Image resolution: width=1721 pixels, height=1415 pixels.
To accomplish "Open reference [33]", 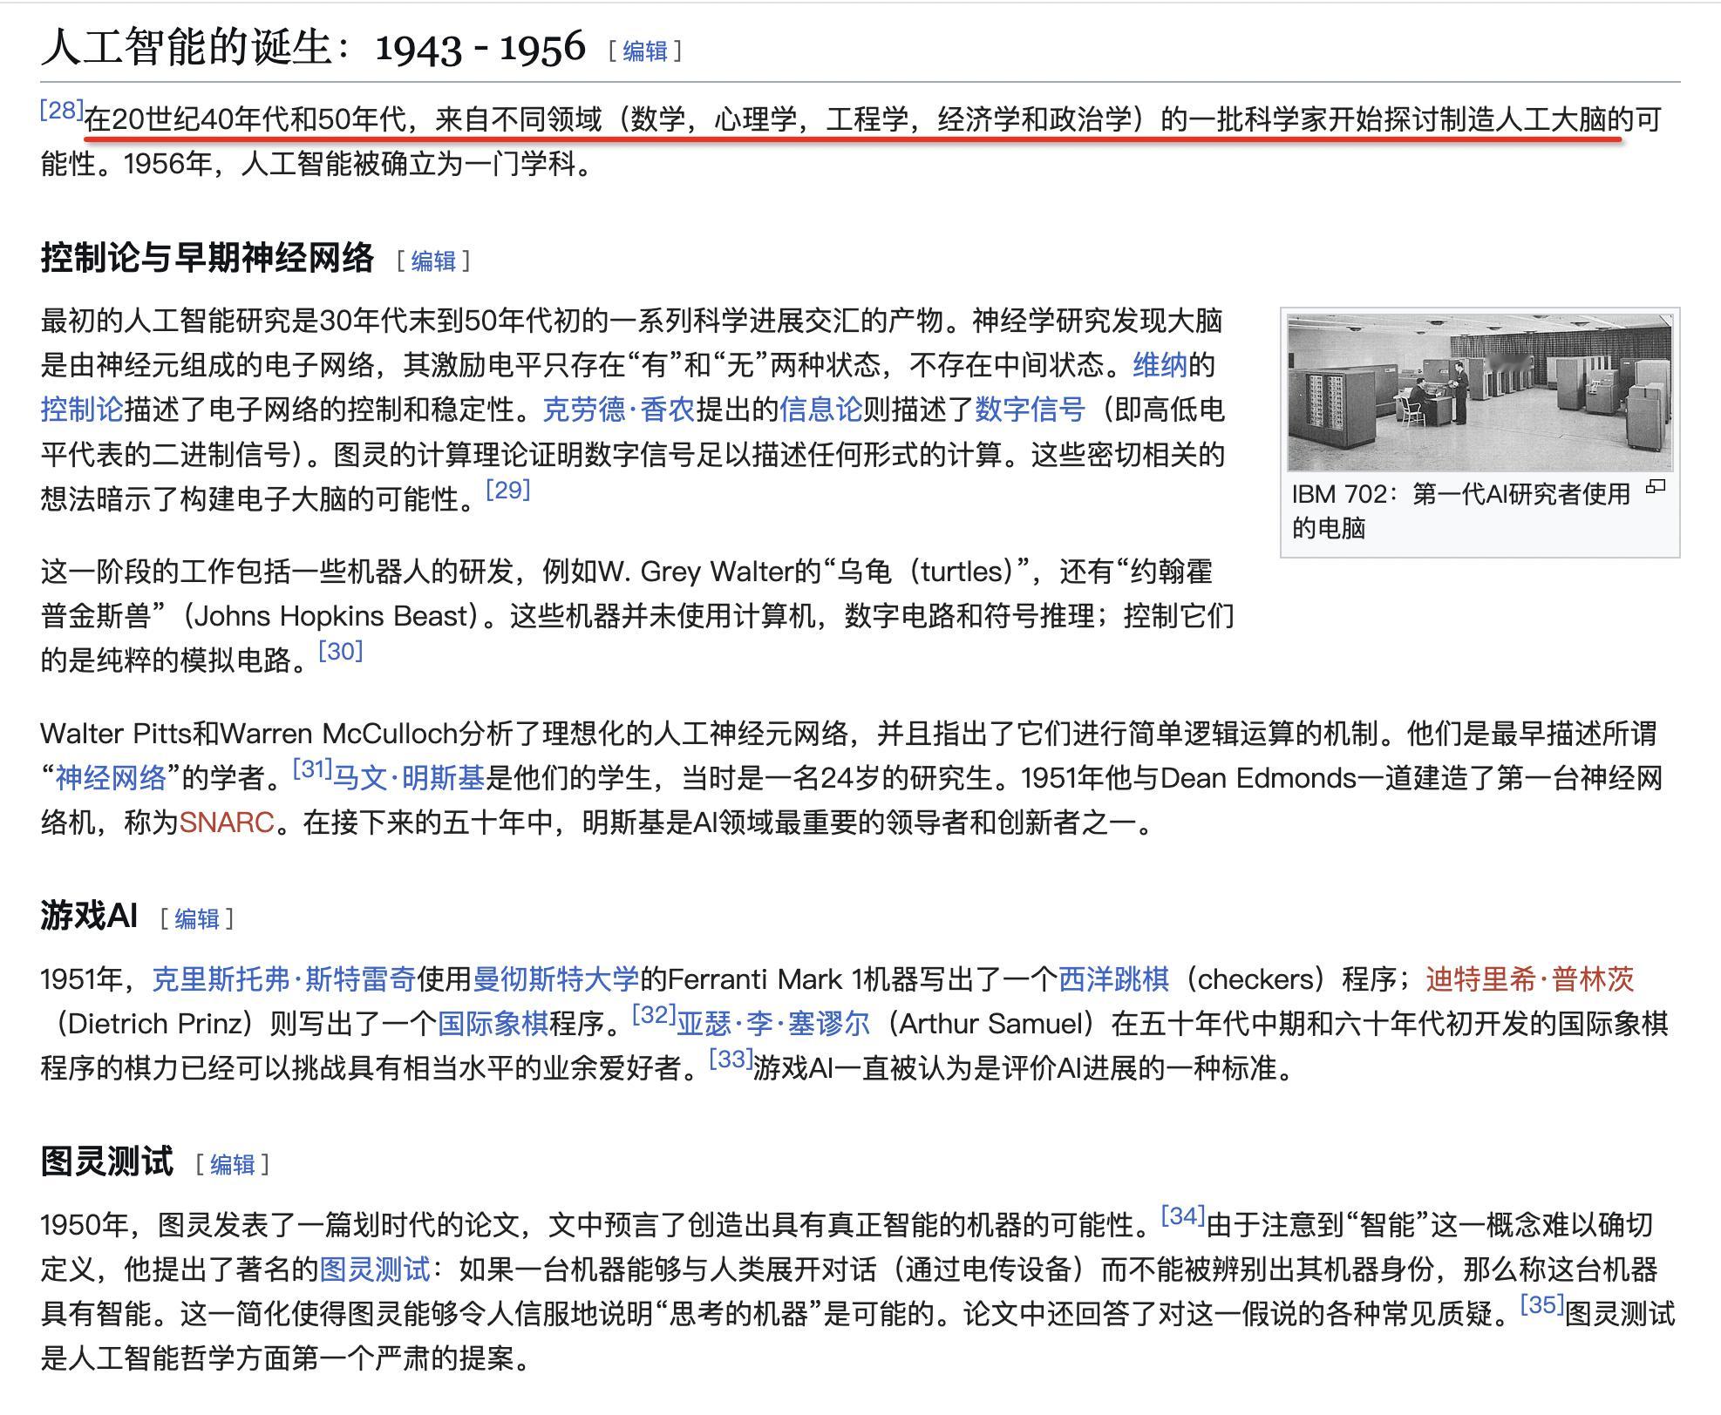I will click(731, 1059).
